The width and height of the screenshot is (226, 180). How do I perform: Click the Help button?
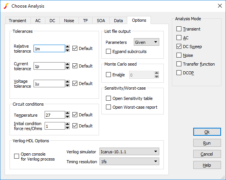[x=207, y=165]
